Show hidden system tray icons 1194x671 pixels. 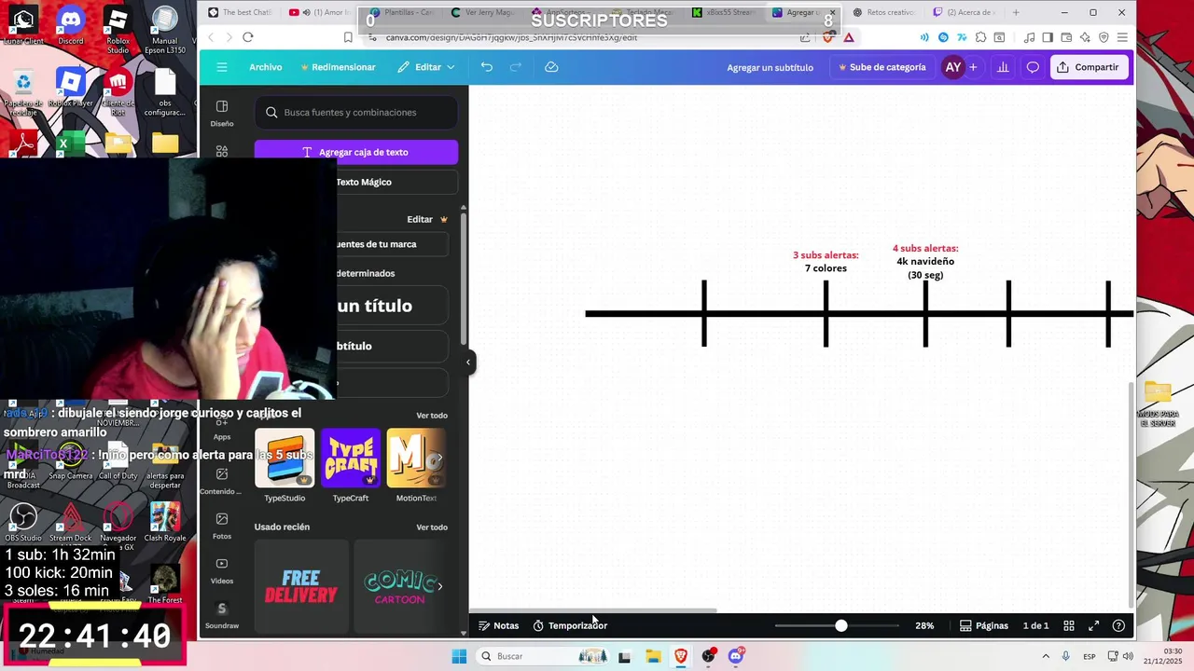coord(1045,656)
